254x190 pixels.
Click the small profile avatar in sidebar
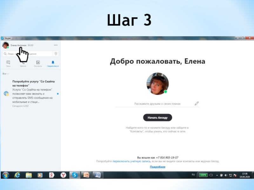(x=5, y=45)
